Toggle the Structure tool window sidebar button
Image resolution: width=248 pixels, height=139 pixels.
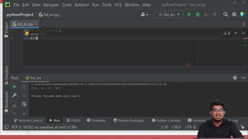tap(6, 75)
